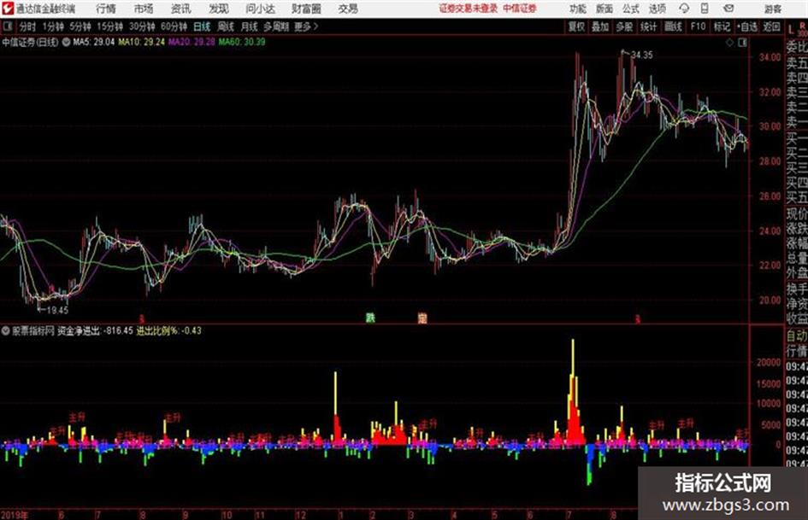Expand the 更多 periods menu

[306, 26]
